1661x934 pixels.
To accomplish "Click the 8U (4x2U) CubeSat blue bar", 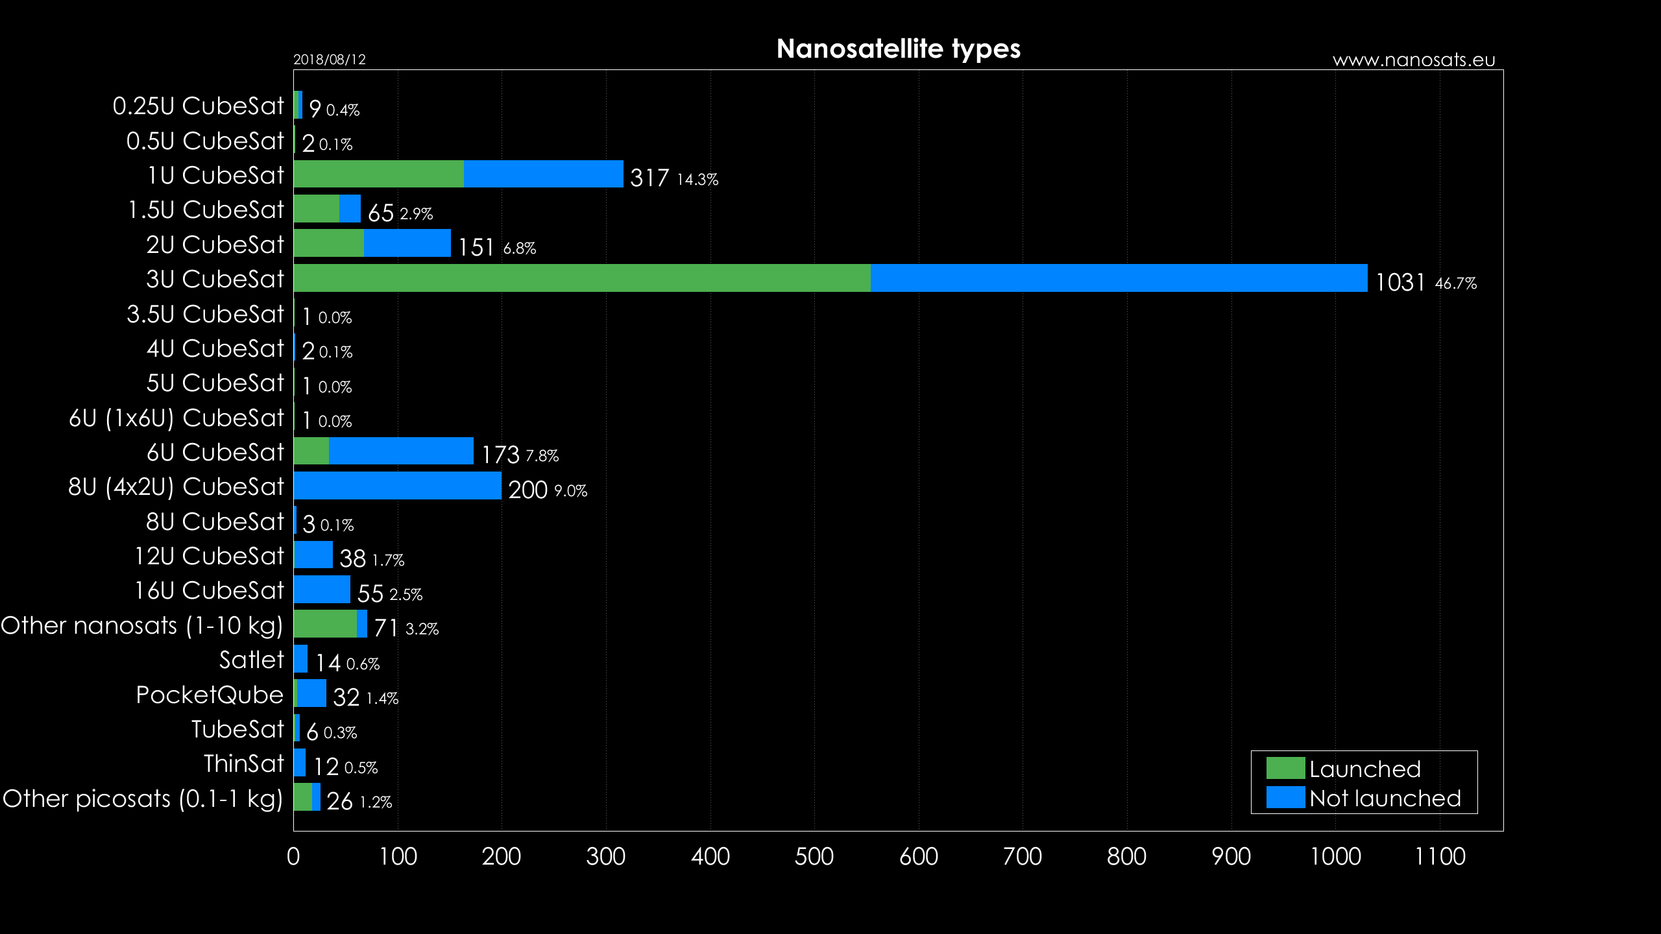I will [x=397, y=486].
